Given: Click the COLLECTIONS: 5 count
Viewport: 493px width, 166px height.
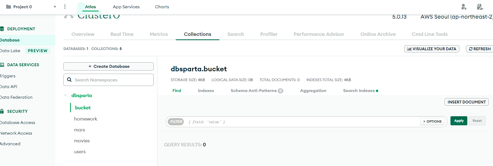Looking at the screenshot, I should pyautogui.click(x=106, y=49).
